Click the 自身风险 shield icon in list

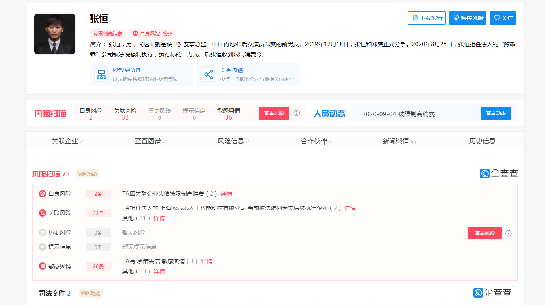tap(42, 194)
